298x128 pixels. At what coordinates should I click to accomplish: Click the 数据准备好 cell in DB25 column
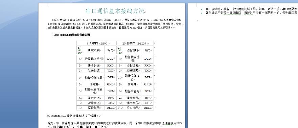[132, 91]
